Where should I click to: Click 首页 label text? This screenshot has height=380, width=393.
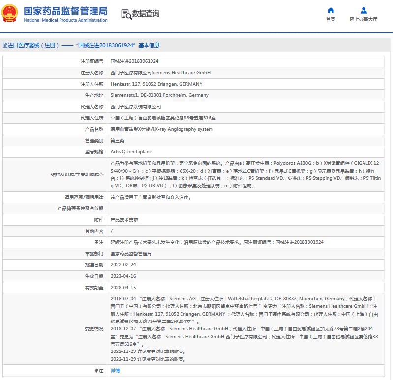coord(331,19)
